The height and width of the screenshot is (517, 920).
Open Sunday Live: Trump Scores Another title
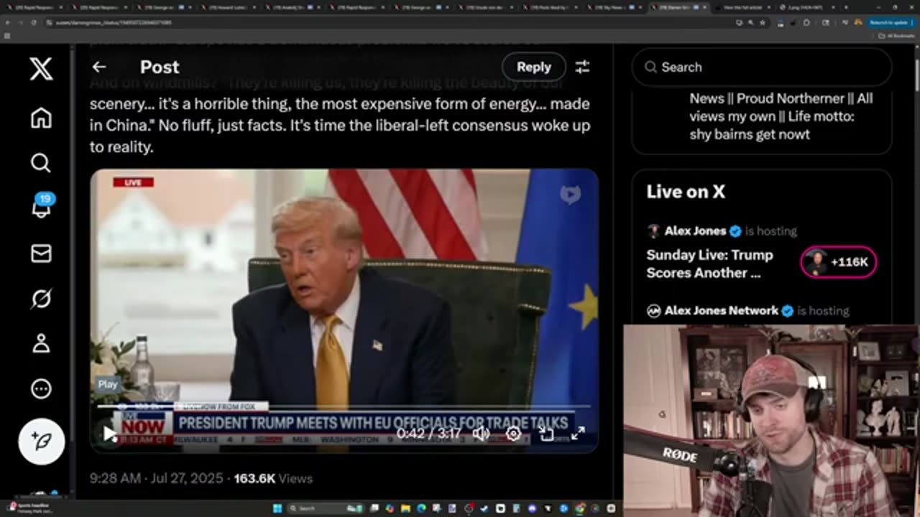pyautogui.click(x=710, y=264)
